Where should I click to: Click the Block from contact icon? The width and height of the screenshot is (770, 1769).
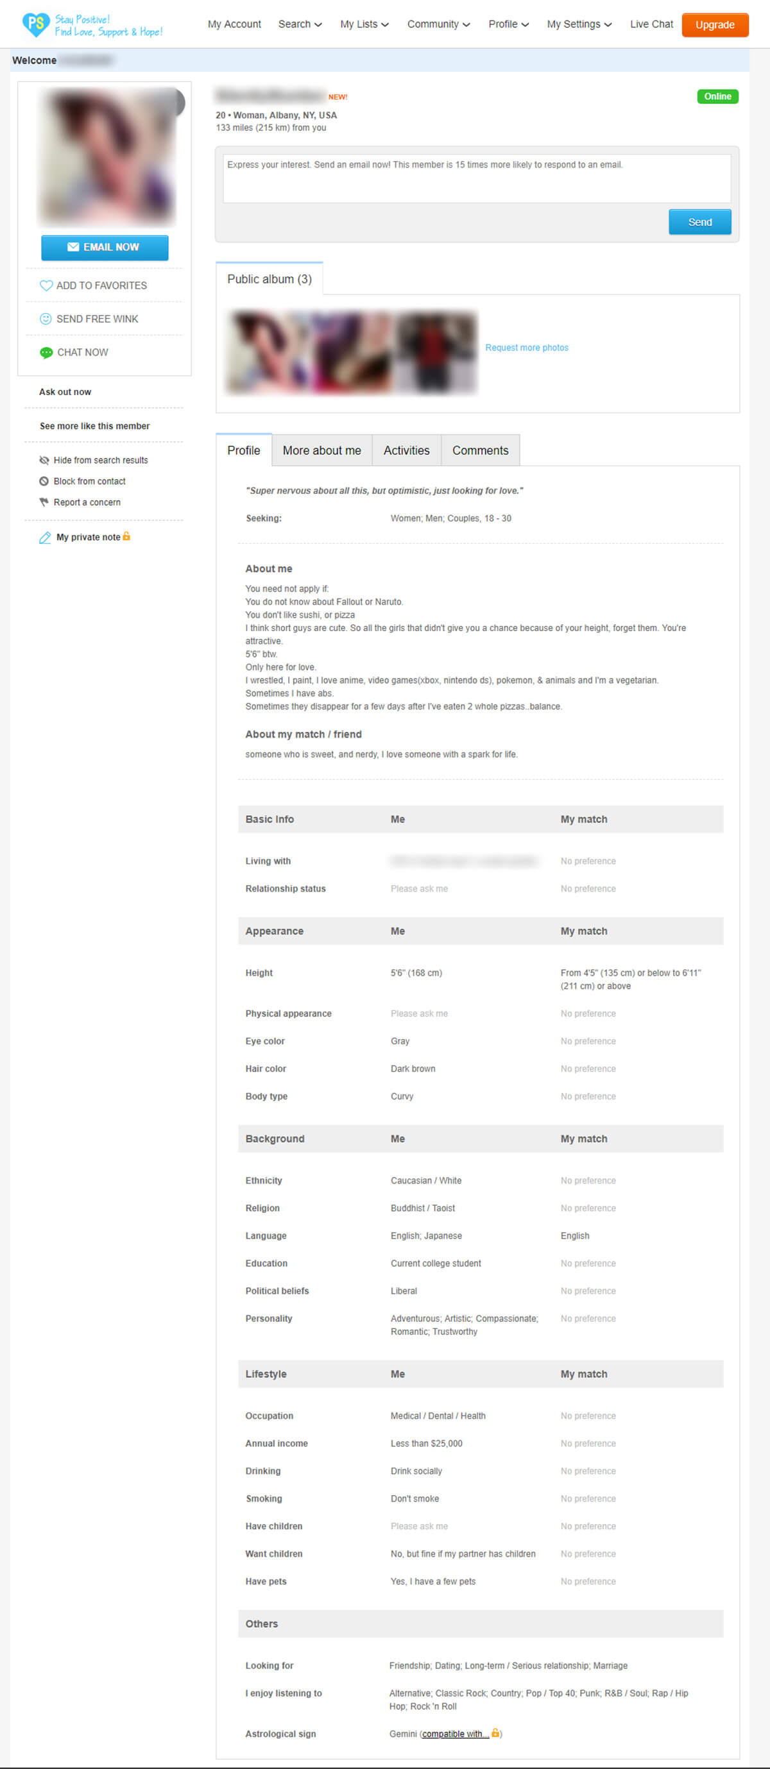pyautogui.click(x=45, y=482)
